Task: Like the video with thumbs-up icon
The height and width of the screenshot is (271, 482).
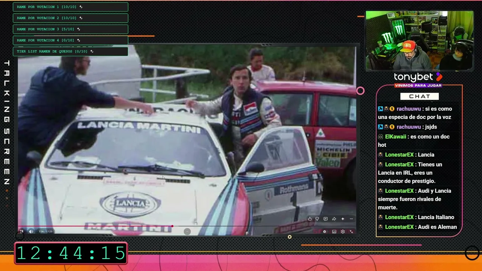Action: click(x=310, y=219)
